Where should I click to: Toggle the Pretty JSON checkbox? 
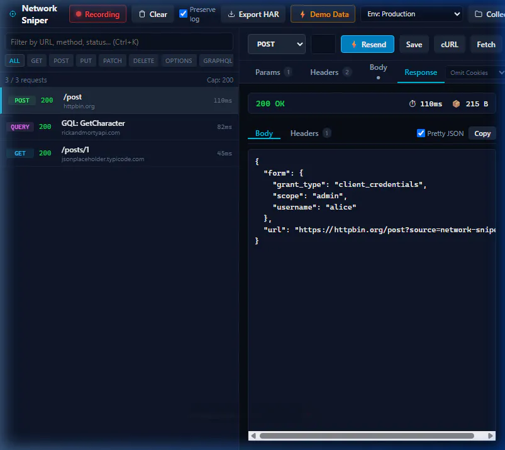421,133
